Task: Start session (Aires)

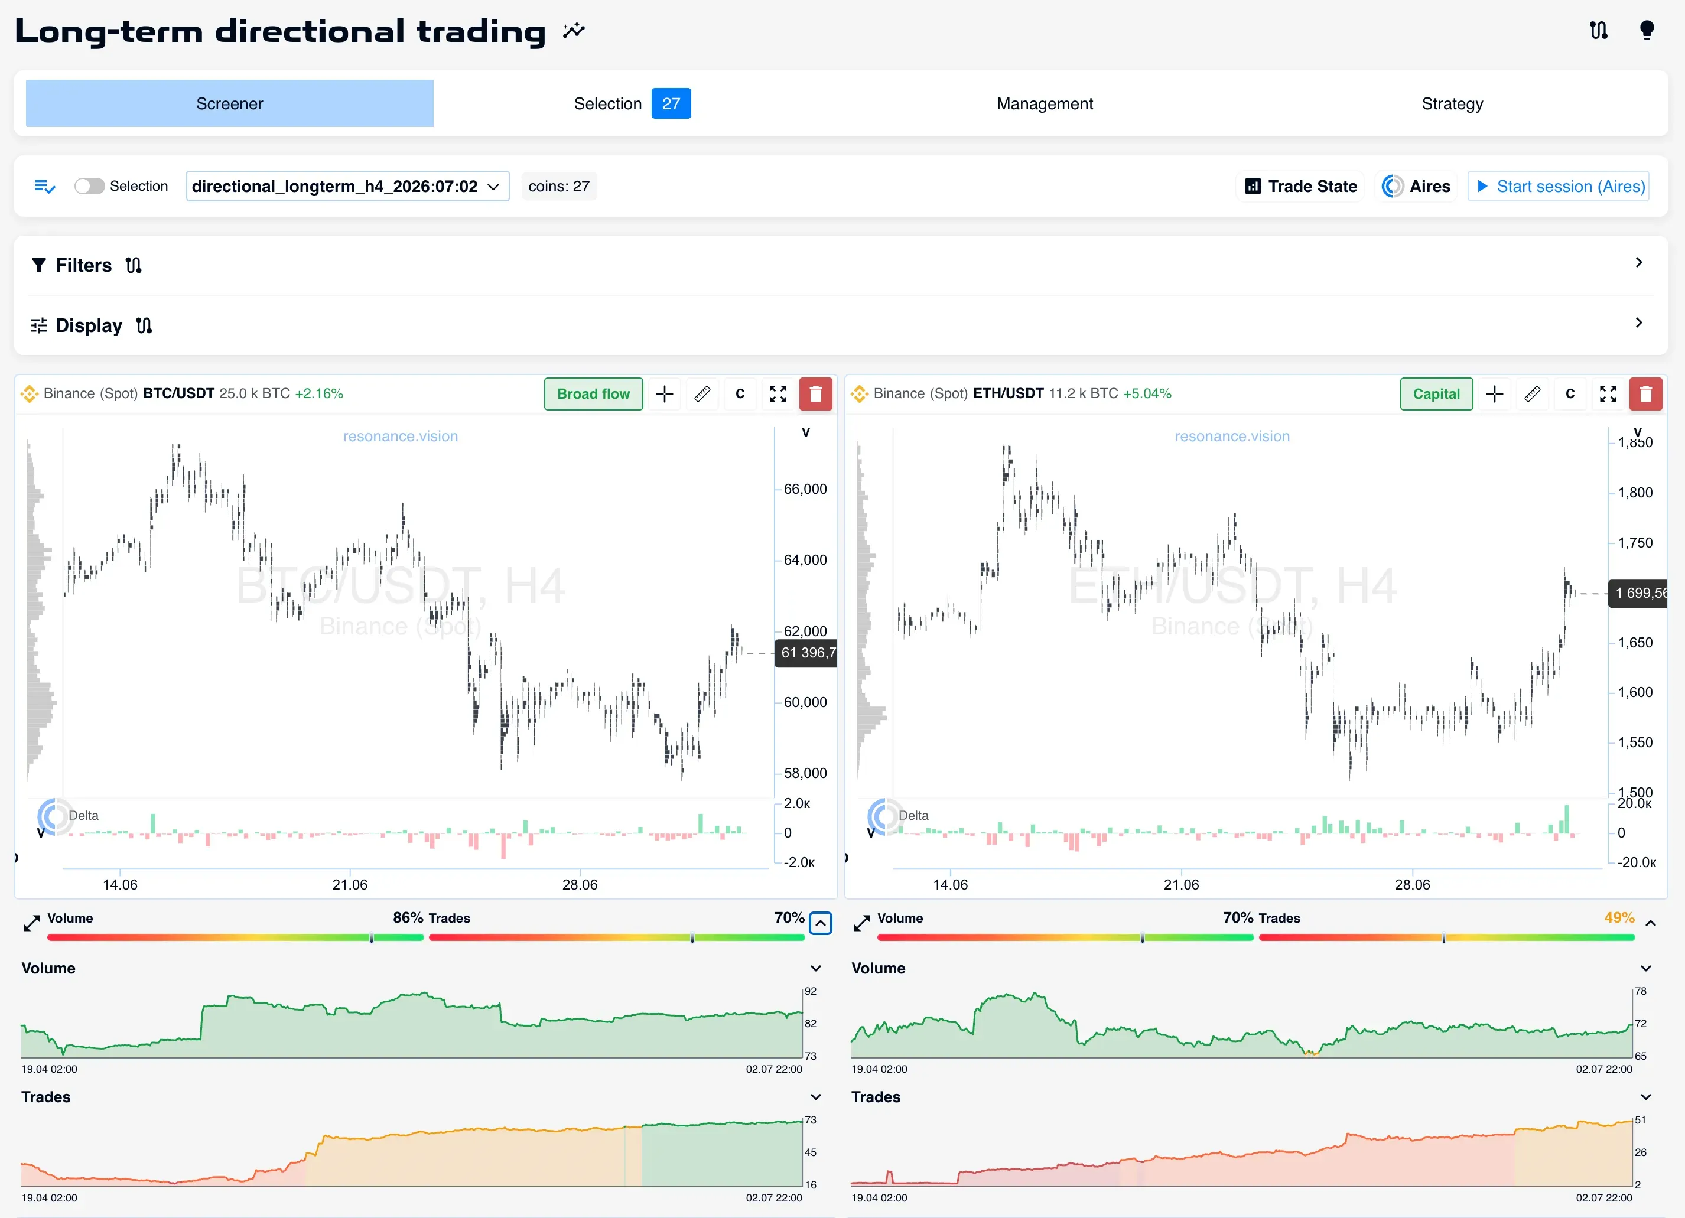Action: tap(1559, 187)
